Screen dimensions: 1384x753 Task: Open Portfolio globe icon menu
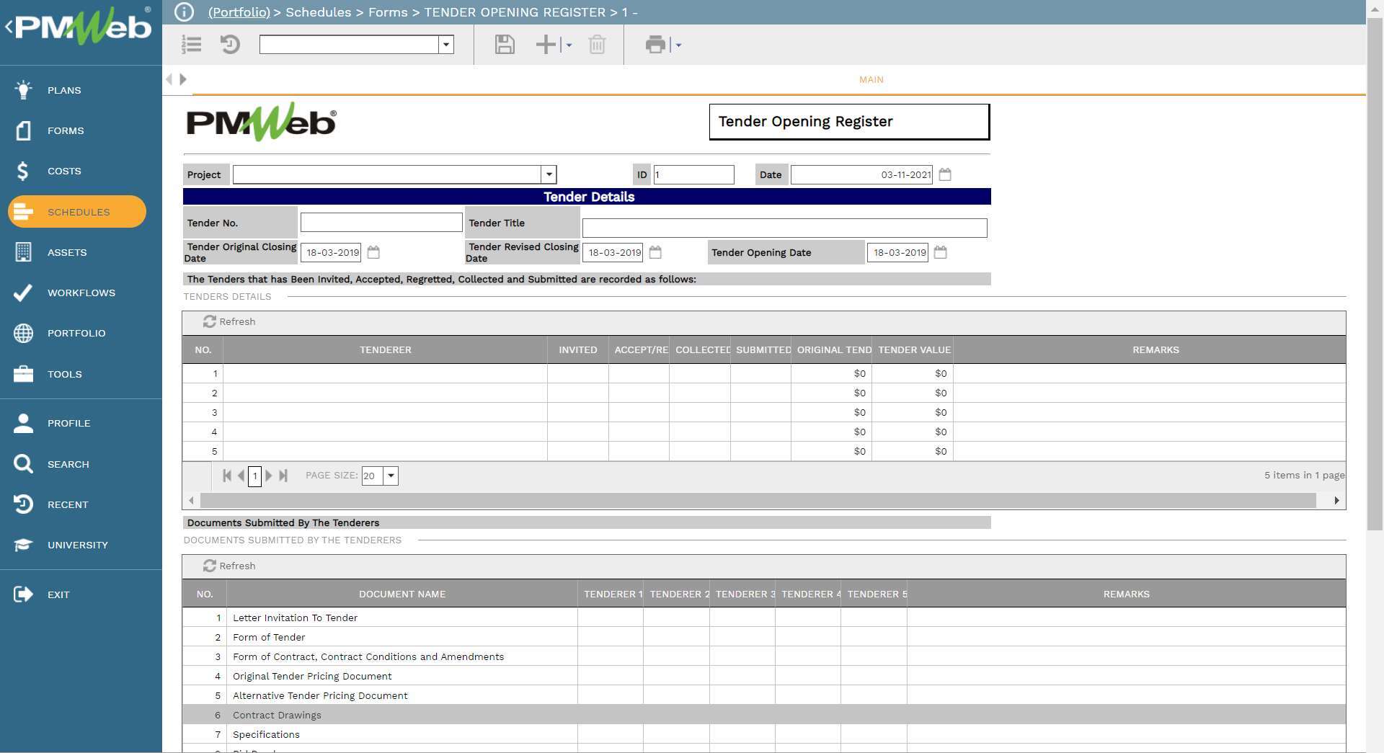pyautogui.click(x=23, y=333)
